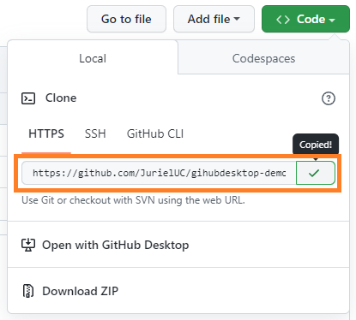
Task: Click the terminal icon beside Clone
Action: (28, 98)
